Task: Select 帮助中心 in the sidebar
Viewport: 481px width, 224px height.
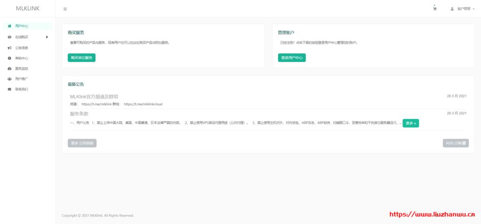Action: pyautogui.click(x=22, y=59)
